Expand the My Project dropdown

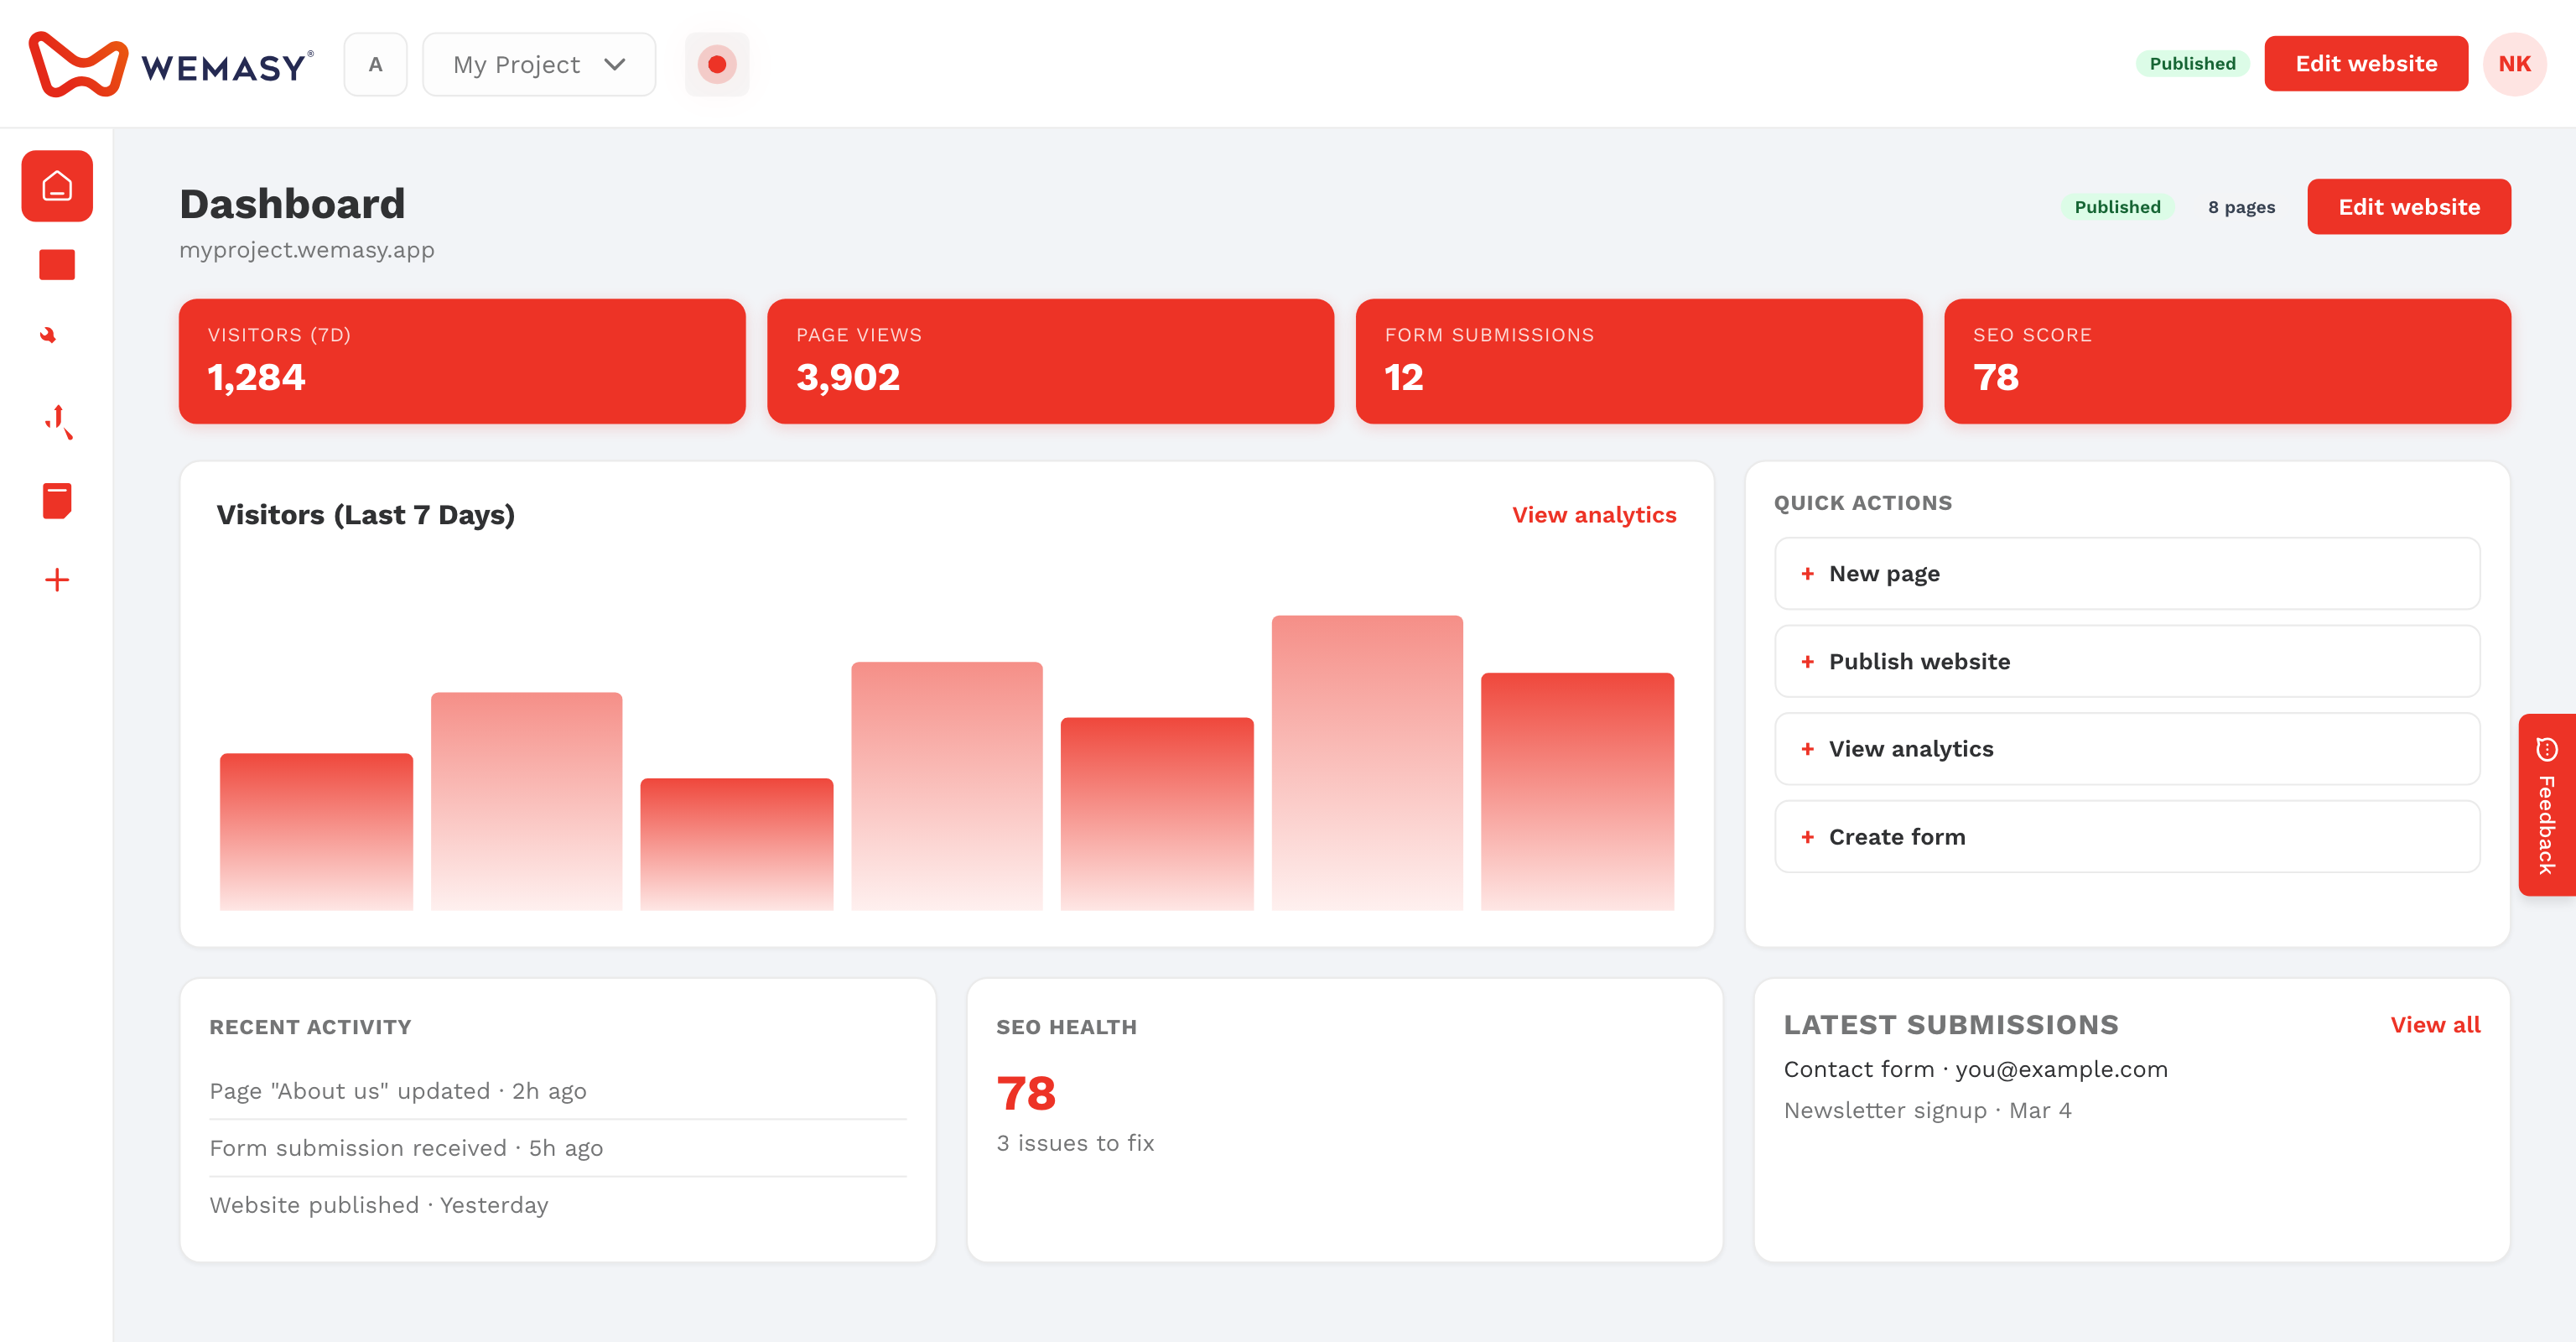(x=539, y=64)
